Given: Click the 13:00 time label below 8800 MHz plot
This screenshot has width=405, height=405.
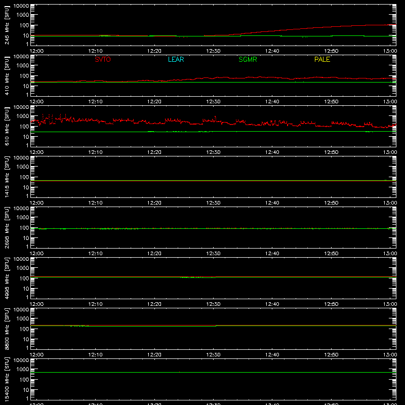Looking at the screenshot, I should pos(390,355).
